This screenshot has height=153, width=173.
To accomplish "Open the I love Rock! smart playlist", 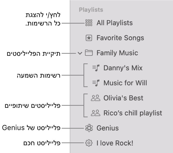I will click(x=115, y=143).
